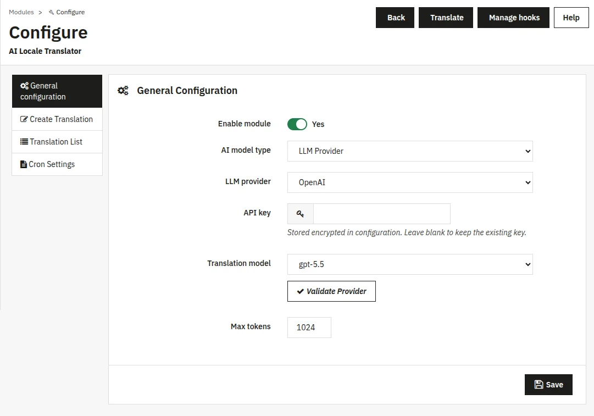Open Manage hooks

(513, 18)
